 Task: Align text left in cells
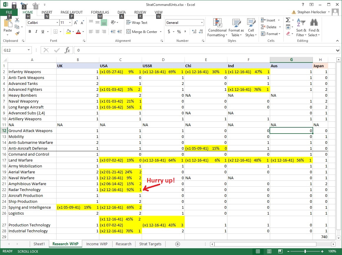pos(91,32)
